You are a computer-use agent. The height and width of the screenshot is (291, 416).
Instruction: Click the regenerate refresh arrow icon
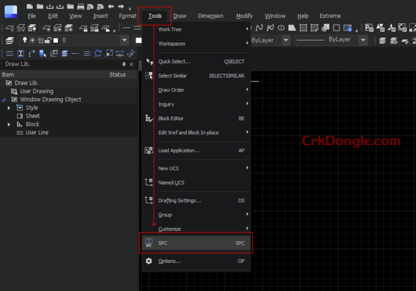98,53
